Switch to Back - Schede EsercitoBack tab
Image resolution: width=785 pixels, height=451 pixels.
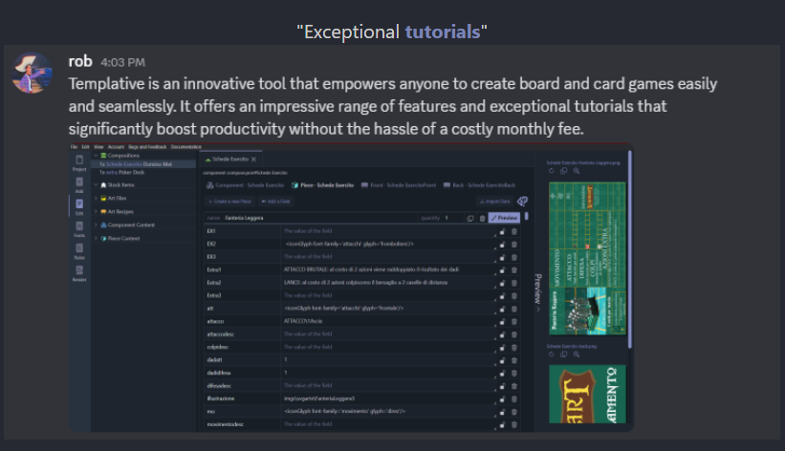479,185
